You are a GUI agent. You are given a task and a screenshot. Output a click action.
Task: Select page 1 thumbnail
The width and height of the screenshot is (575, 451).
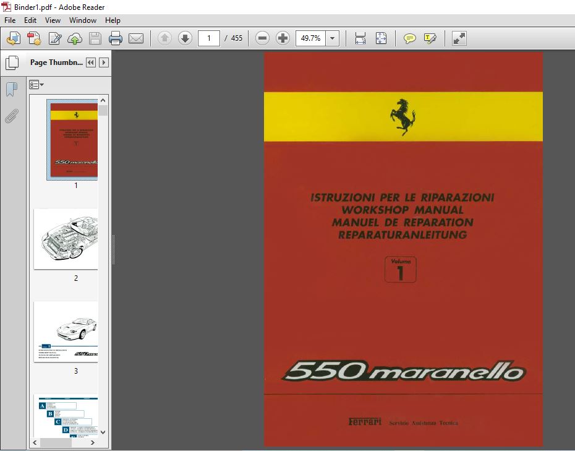click(72, 139)
